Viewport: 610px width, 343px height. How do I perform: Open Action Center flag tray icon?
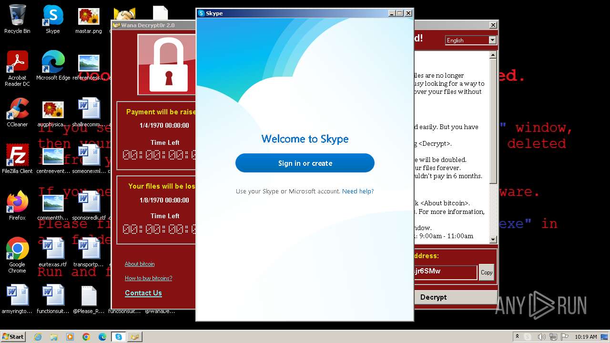click(565, 337)
